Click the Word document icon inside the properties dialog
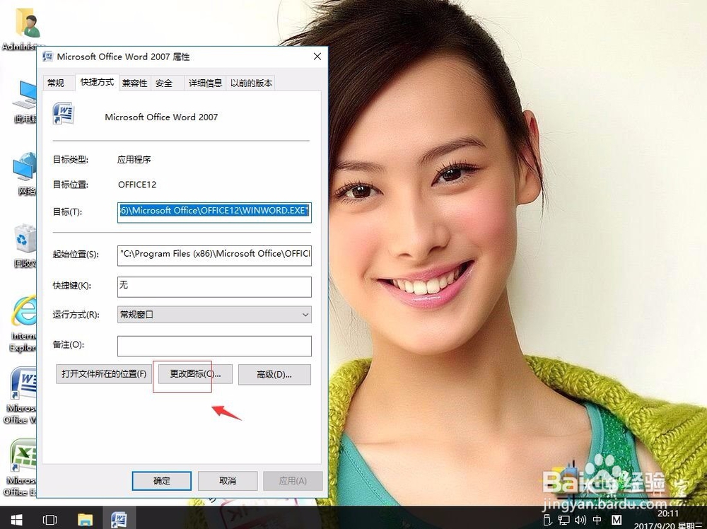This screenshot has width=707, height=529. (x=63, y=113)
